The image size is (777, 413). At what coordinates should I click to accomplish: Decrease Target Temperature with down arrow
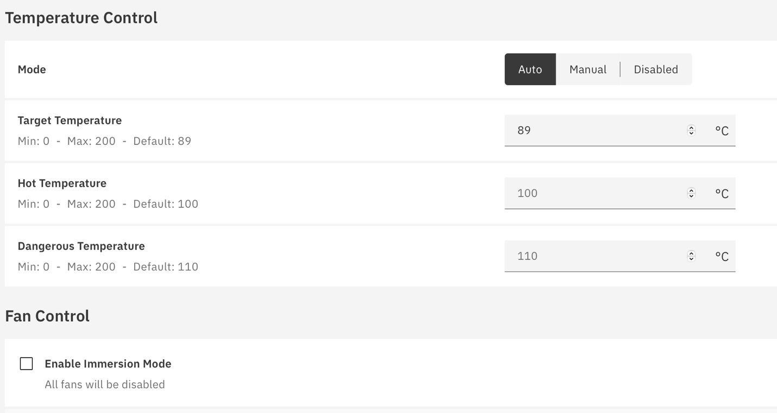coord(691,133)
